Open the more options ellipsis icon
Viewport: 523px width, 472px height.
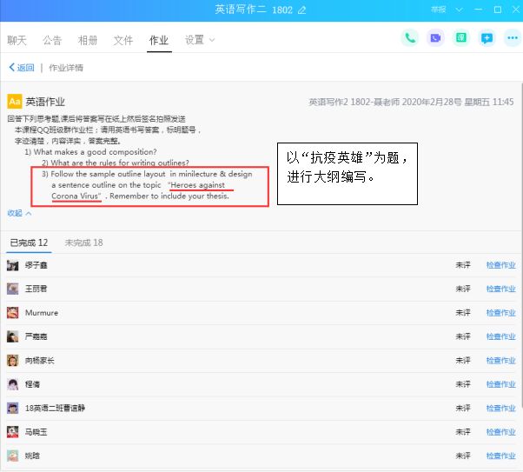512,38
